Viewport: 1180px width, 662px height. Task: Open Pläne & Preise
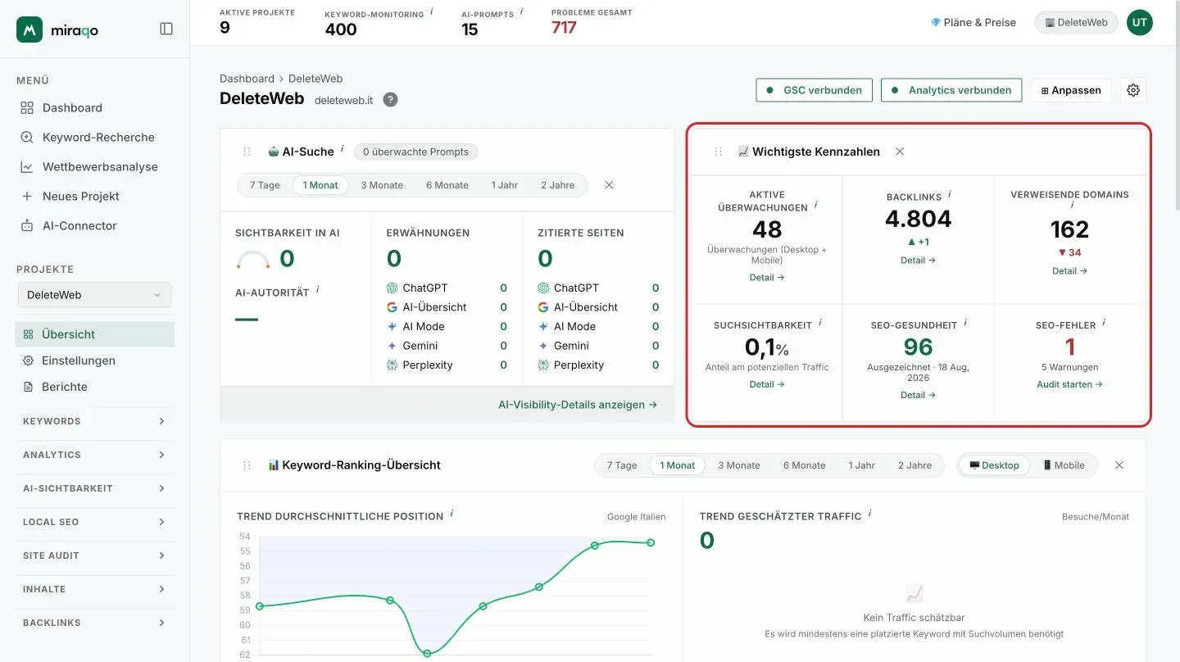[x=973, y=22]
